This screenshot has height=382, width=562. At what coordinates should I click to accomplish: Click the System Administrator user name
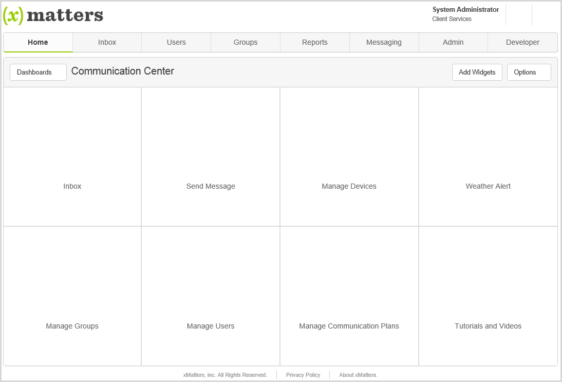(465, 10)
